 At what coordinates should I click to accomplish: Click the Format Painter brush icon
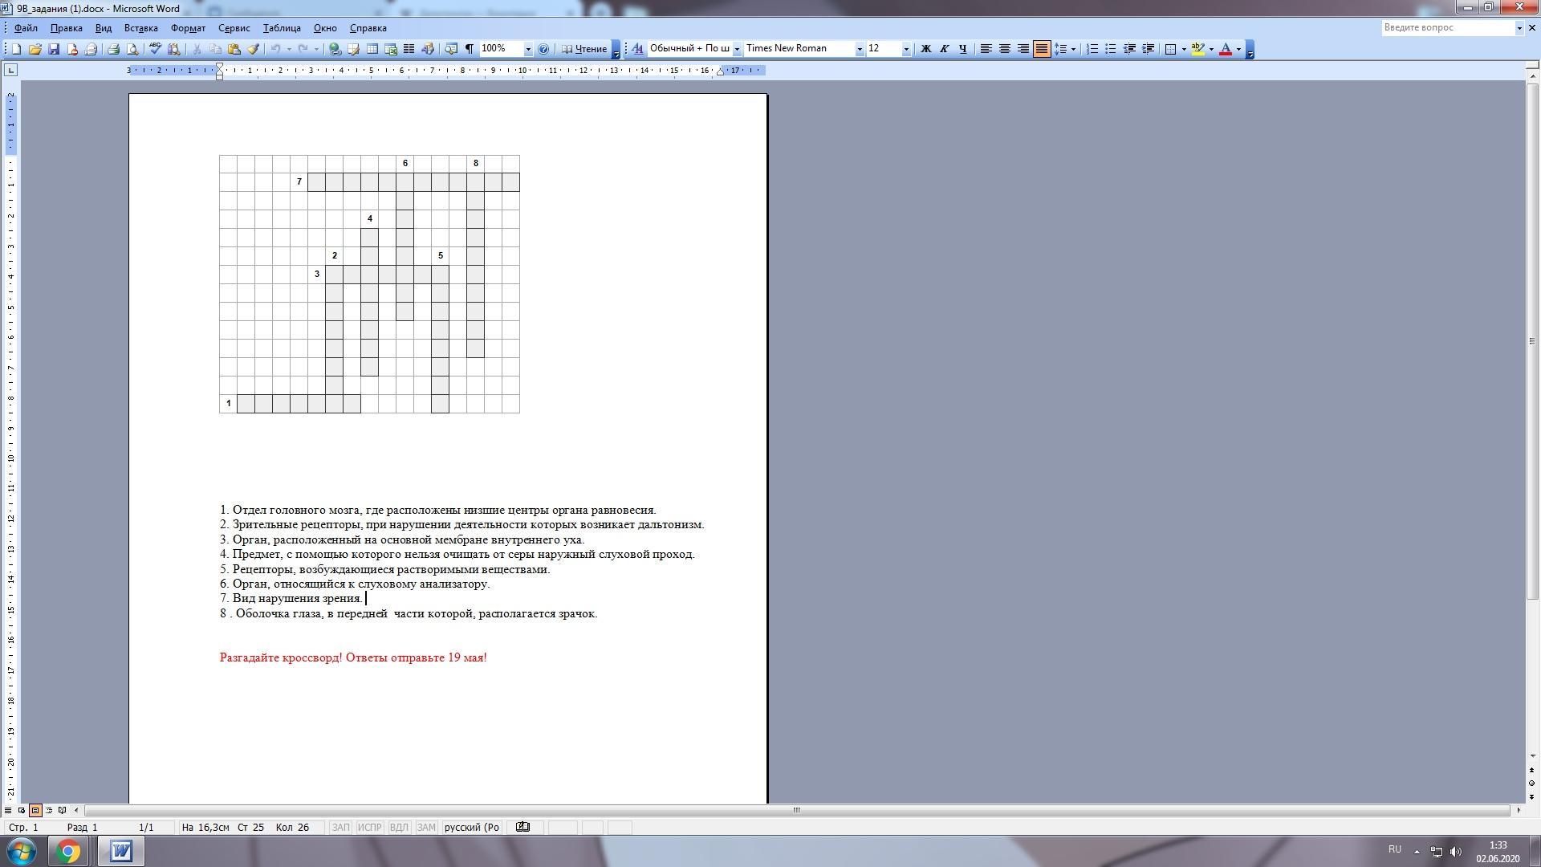click(x=254, y=49)
